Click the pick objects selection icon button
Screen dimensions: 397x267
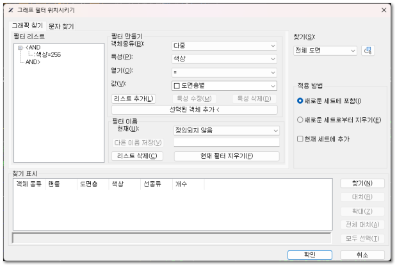tap(368, 51)
